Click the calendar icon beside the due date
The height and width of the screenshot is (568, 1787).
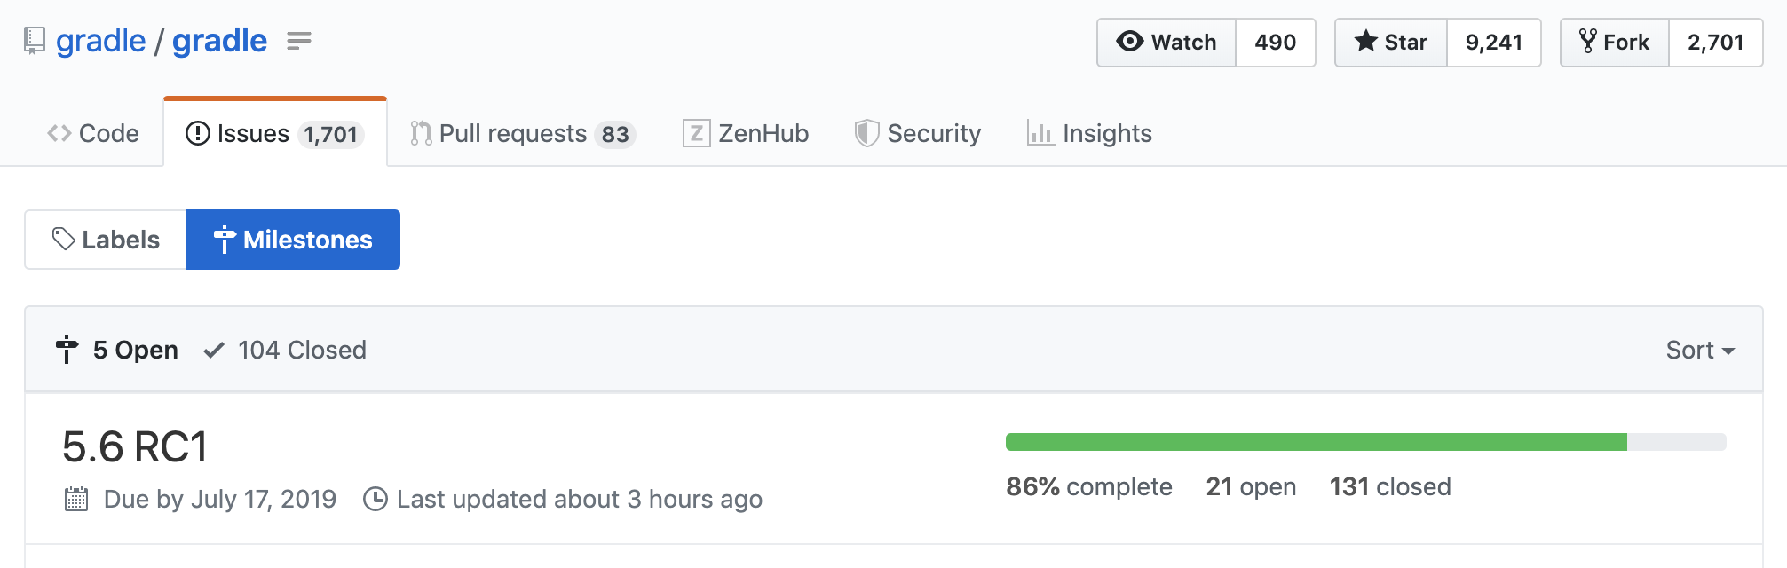(x=79, y=499)
